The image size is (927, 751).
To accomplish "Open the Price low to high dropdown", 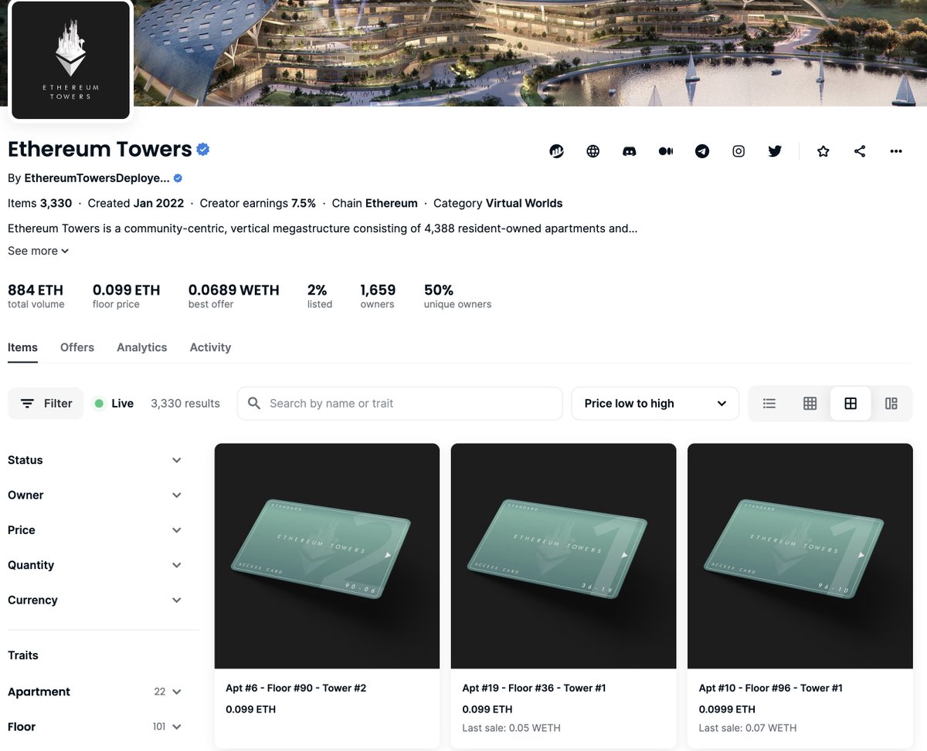I will tap(655, 404).
